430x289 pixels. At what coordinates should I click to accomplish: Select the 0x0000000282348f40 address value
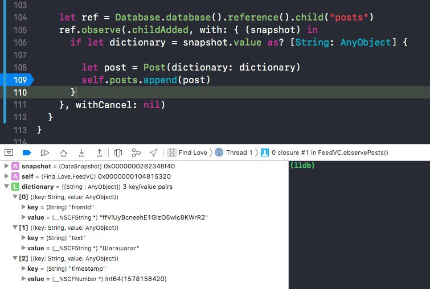pyautogui.click(x=140, y=166)
